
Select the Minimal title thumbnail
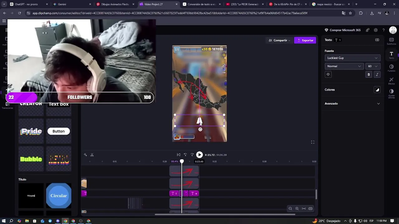click(31, 196)
